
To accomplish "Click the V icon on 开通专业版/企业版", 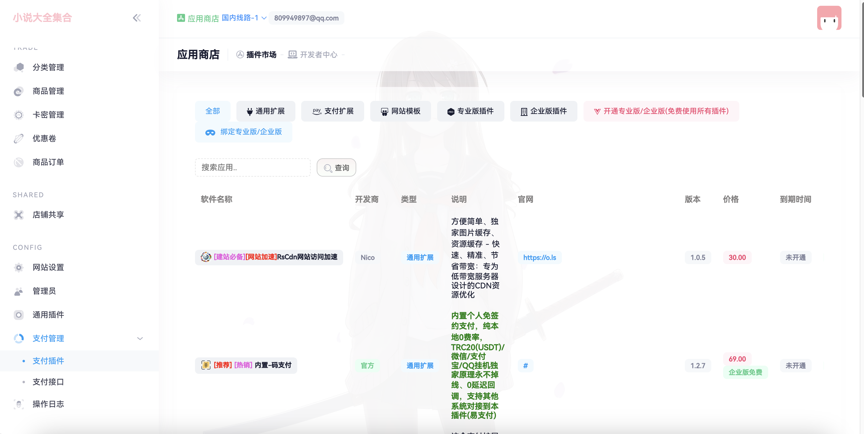I will coord(597,112).
